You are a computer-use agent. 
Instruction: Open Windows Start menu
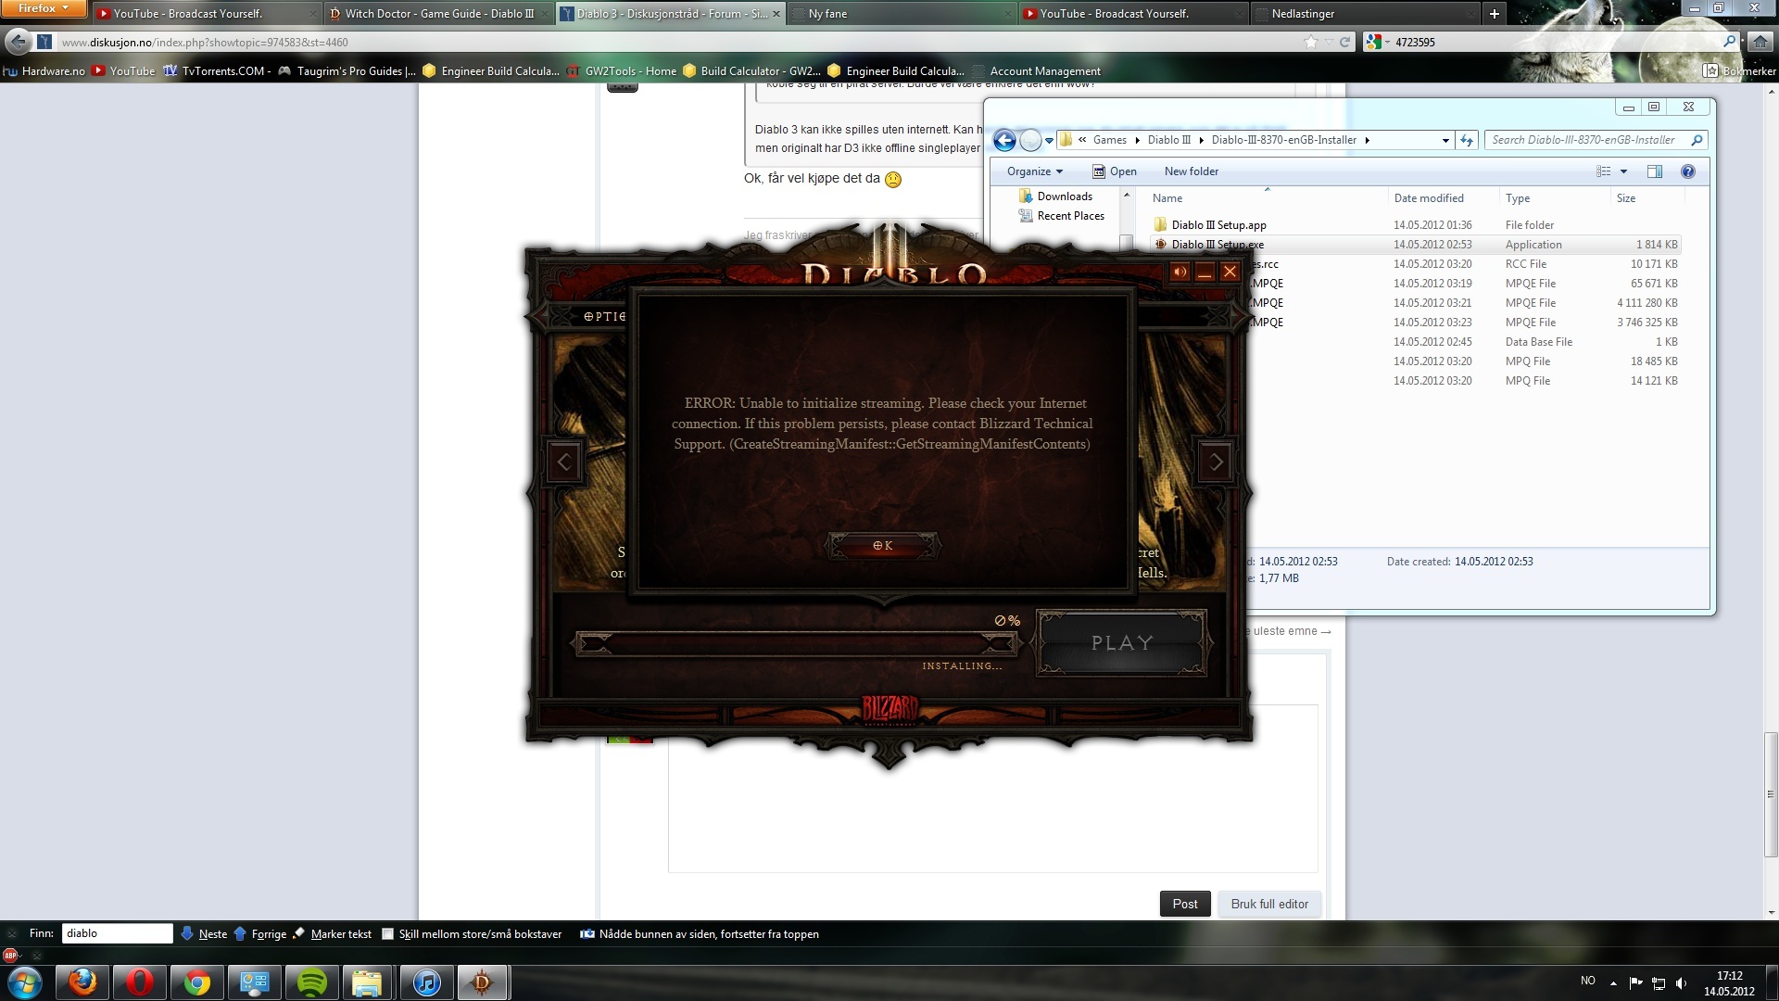pos(25,982)
